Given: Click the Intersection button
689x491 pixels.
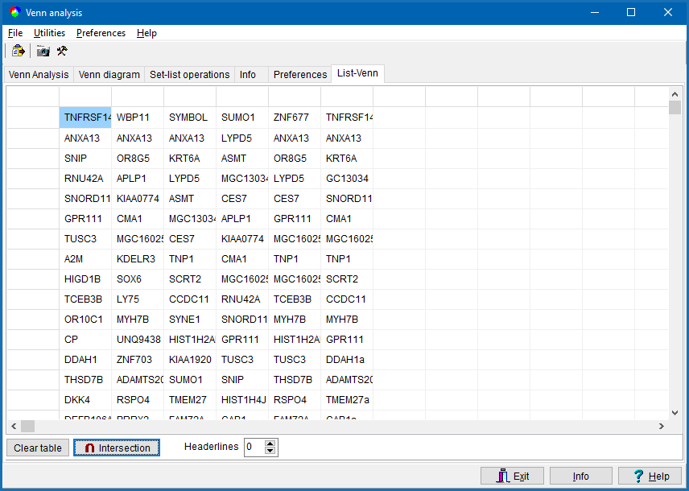Looking at the screenshot, I should coord(117,448).
